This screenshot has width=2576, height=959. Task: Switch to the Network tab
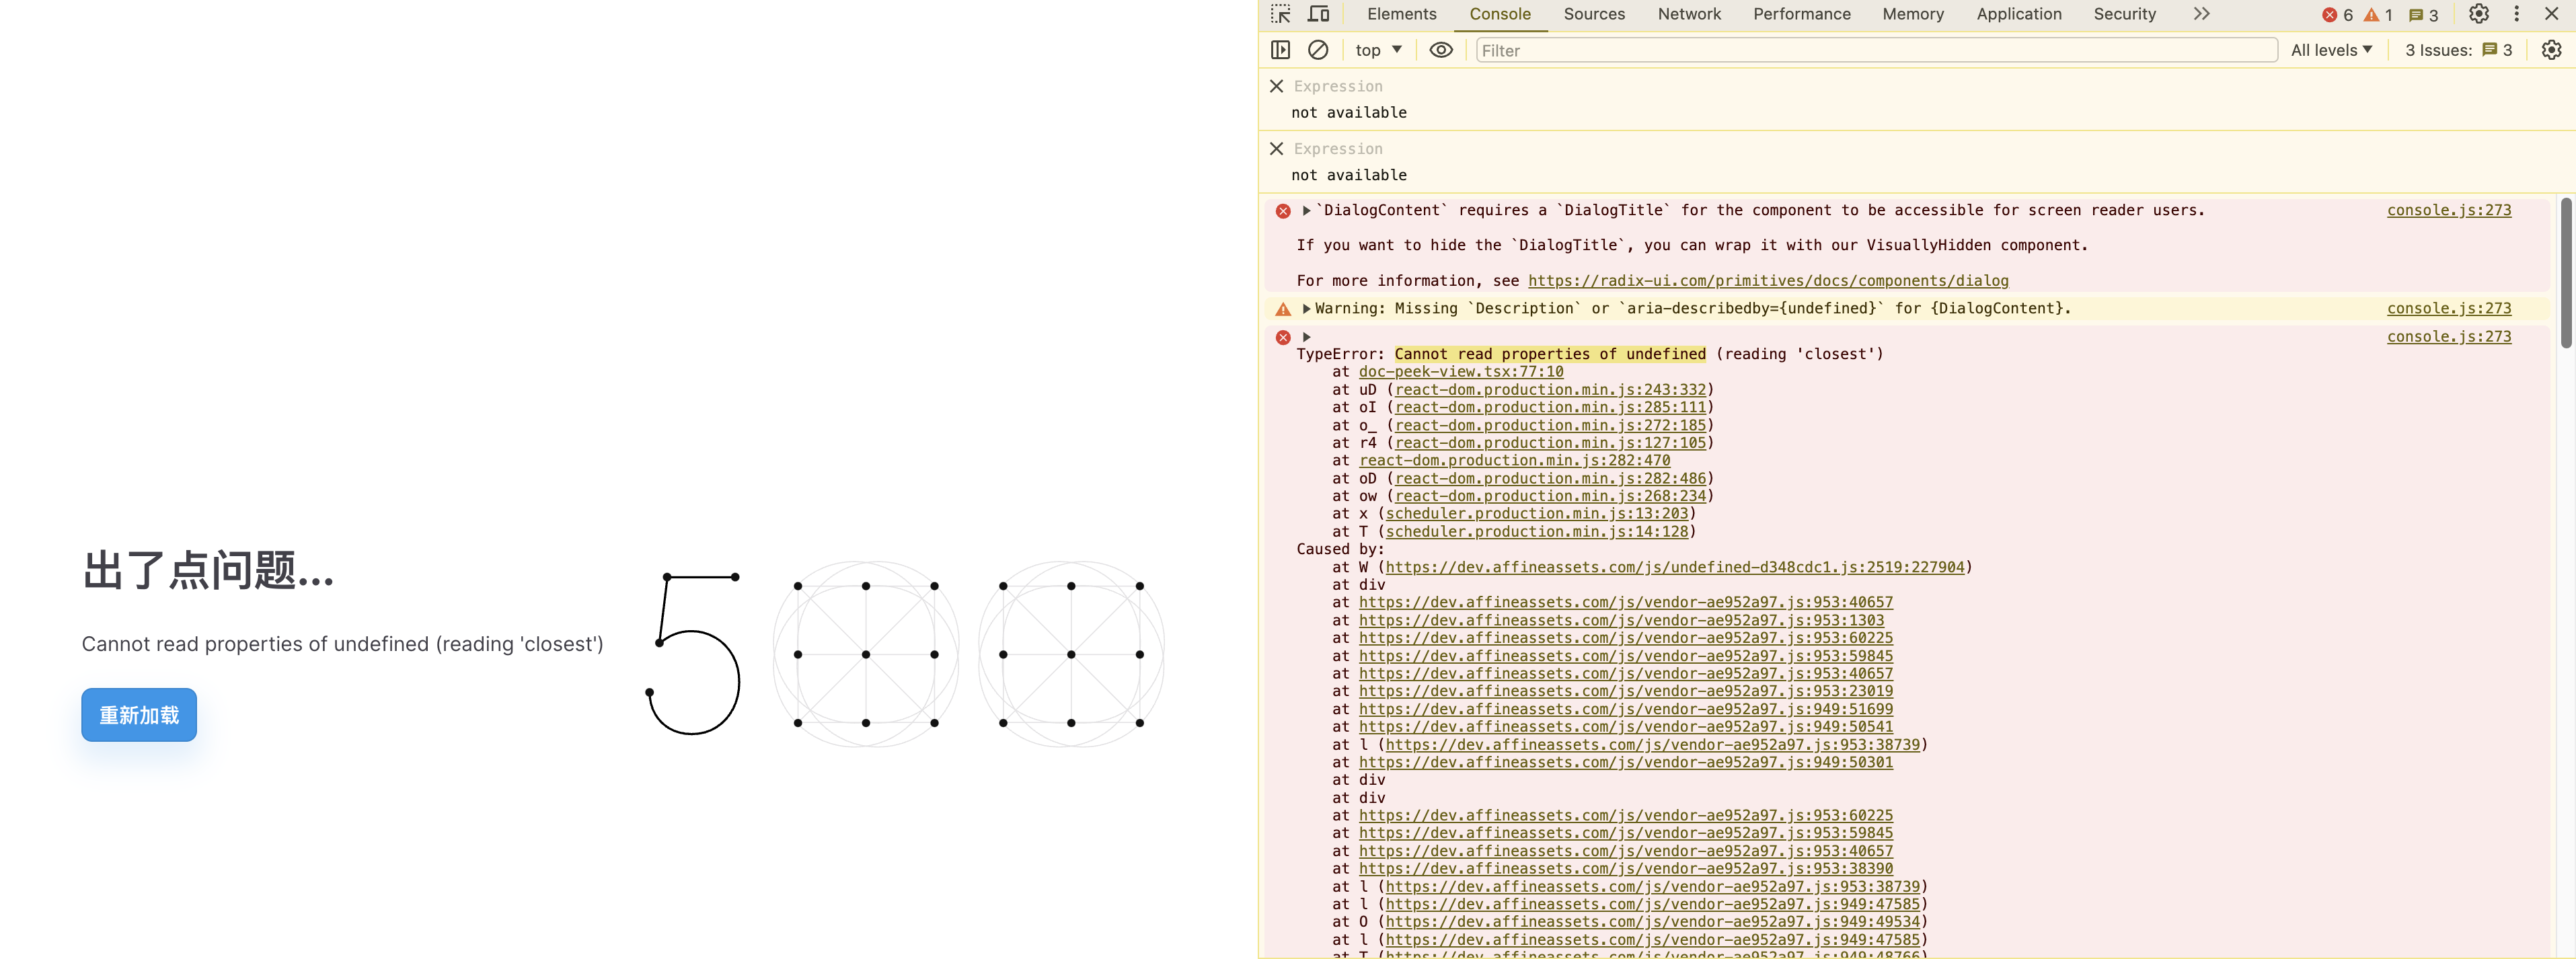pos(1688,14)
